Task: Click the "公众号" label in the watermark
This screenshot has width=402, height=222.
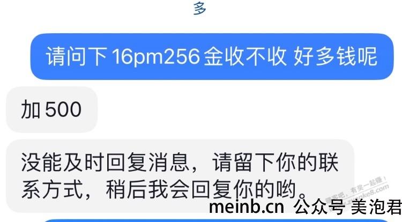Action: 319,206
